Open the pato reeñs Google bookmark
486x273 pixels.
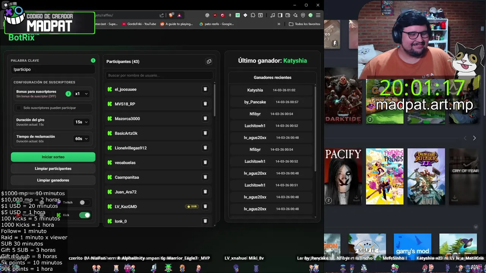tap(216, 24)
